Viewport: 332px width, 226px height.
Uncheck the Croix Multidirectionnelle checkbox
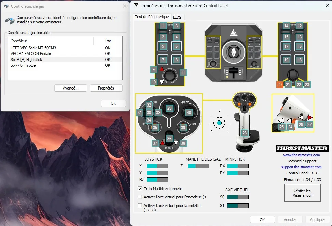pos(140,188)
